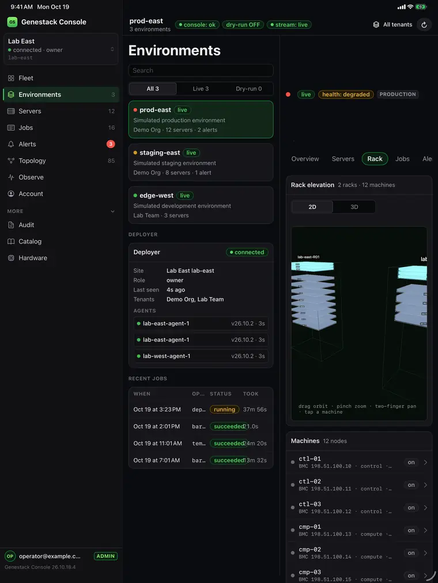Click the stream: live status pill

[289, 25]
